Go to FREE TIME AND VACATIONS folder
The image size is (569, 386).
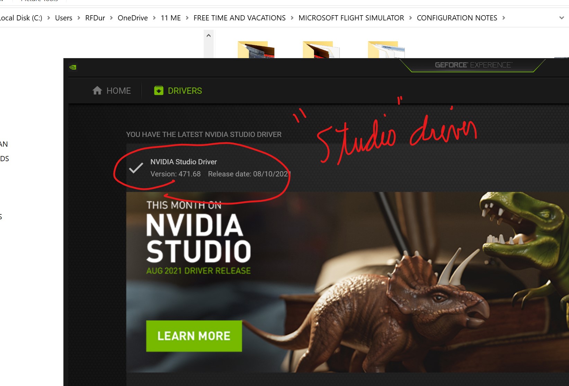240,18
